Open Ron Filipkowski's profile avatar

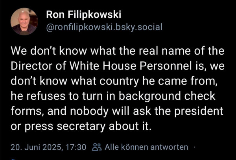pyautogui.click(x=24, y=22)
